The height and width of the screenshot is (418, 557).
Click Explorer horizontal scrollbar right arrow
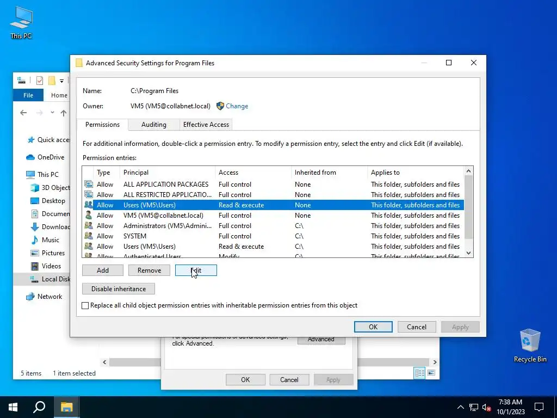click(x=435, y=362)
